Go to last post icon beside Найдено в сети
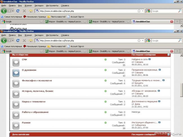Image resolution: width=183 pixels, height=137 pixels. (x=150, y=59)
